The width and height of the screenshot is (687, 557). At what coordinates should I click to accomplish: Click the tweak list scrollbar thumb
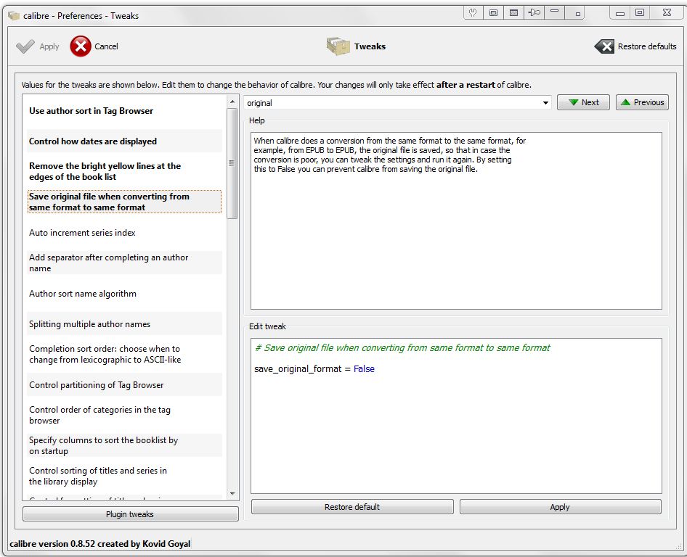(232, 163)
